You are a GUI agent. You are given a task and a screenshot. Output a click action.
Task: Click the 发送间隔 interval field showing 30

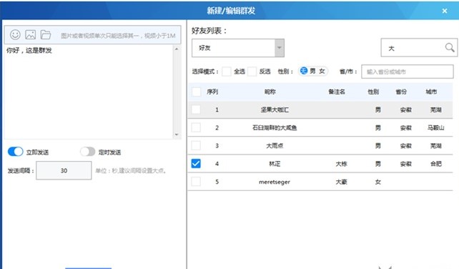tap(64, 170)
